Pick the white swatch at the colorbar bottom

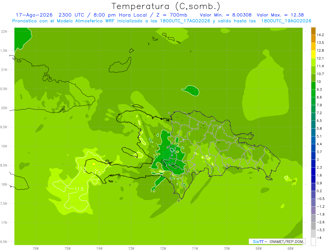[313, 242]
